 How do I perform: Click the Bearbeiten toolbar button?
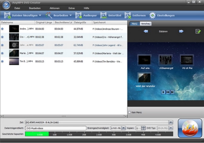pyautogui.click(x=61, y=15)
